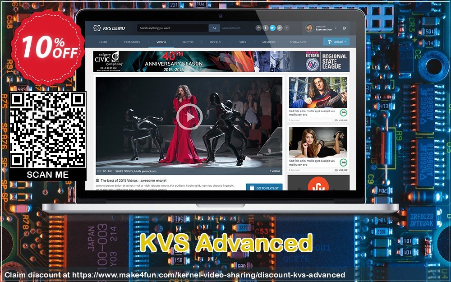Open the Pinterest social icon
Viewport: 451px width, 282px height.
(258, 28)
